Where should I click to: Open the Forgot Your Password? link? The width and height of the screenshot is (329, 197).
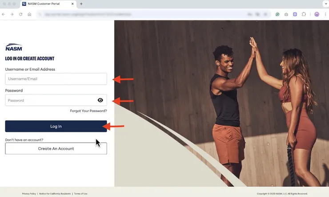click(88, 111)
